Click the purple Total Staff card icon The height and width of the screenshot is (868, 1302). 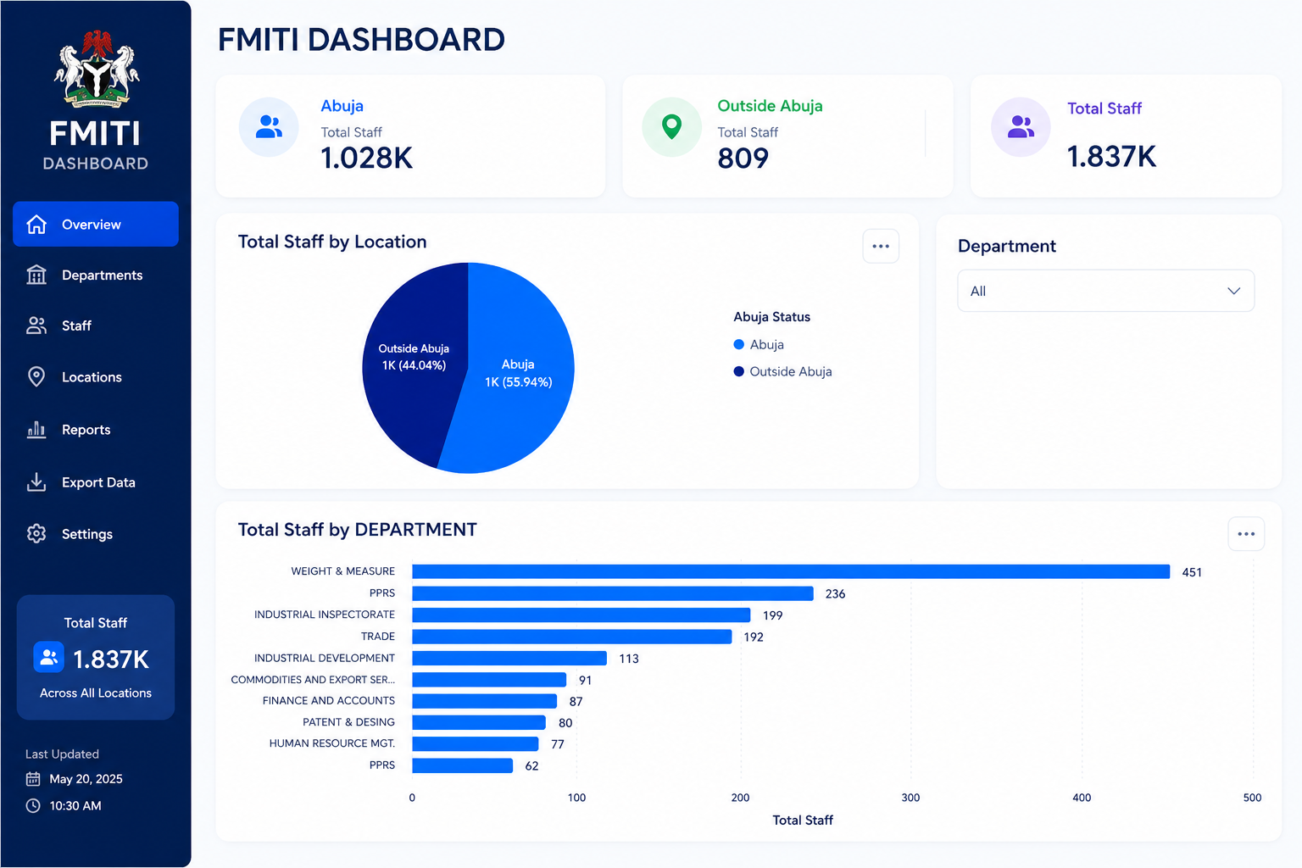tap(1021, 127)
